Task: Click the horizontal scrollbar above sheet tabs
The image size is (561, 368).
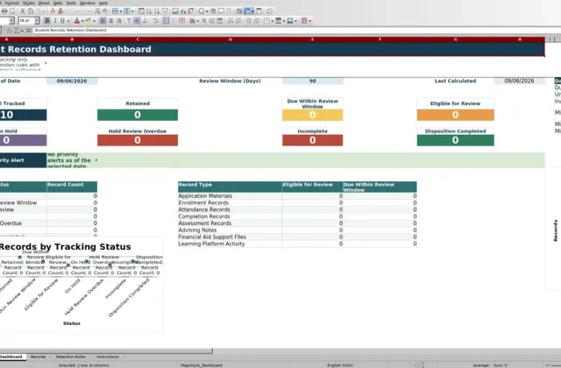Action: pos(106,351)
